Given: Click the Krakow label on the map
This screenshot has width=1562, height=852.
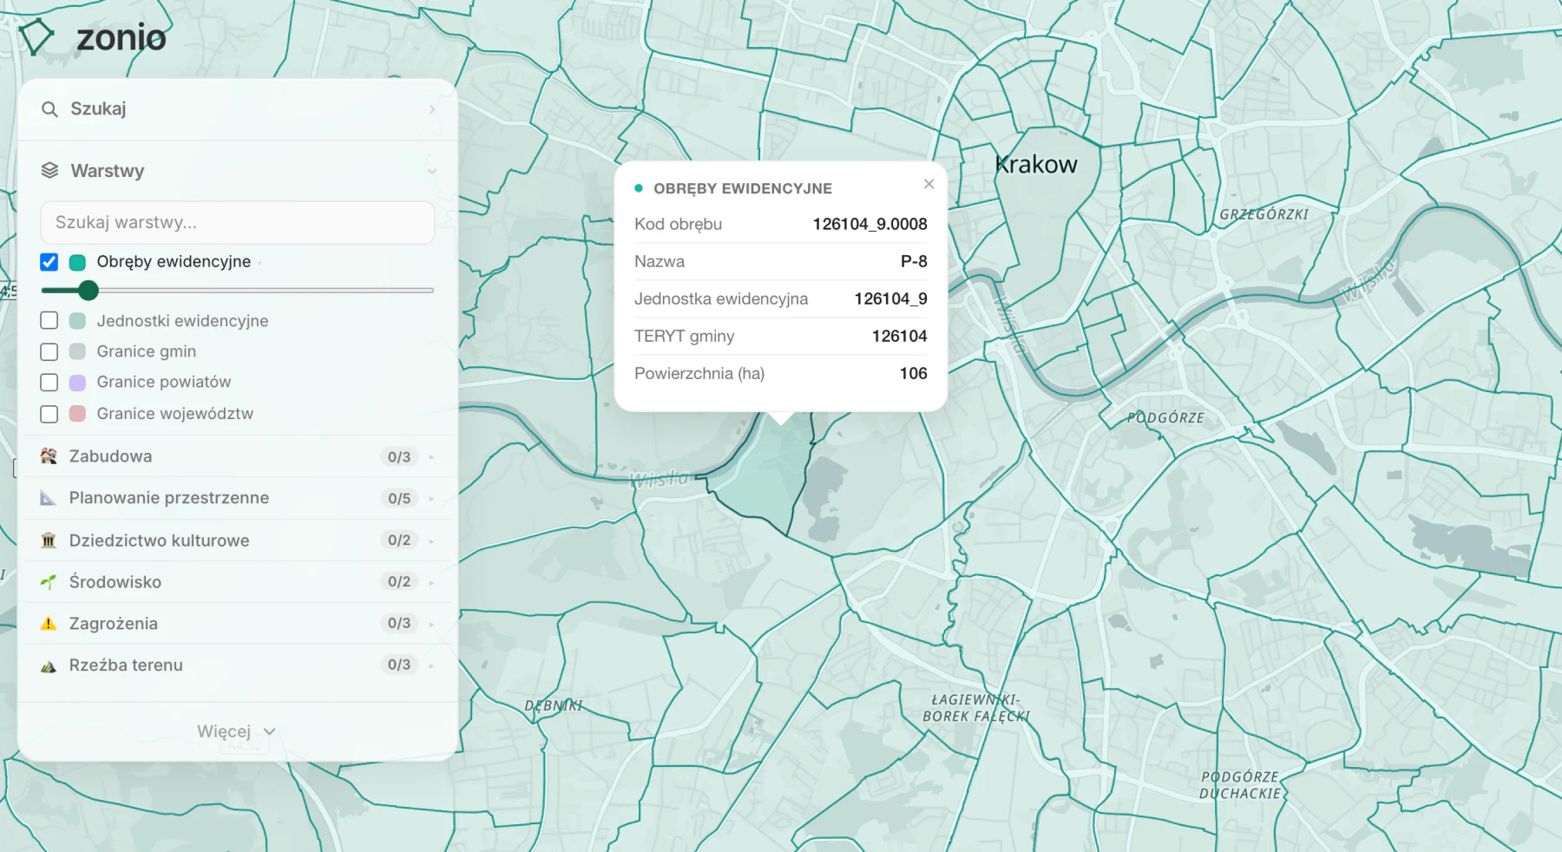Looking at the screenshot, I should (x=1036, y=165).
